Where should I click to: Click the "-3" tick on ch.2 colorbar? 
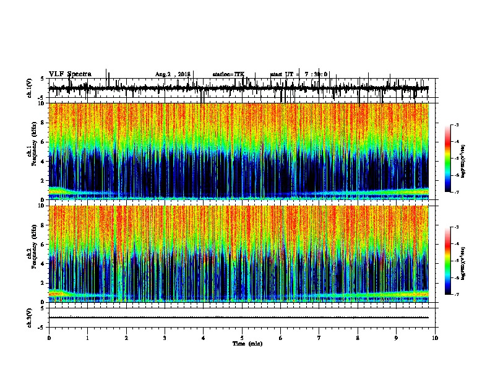click(x=457, y=227)
